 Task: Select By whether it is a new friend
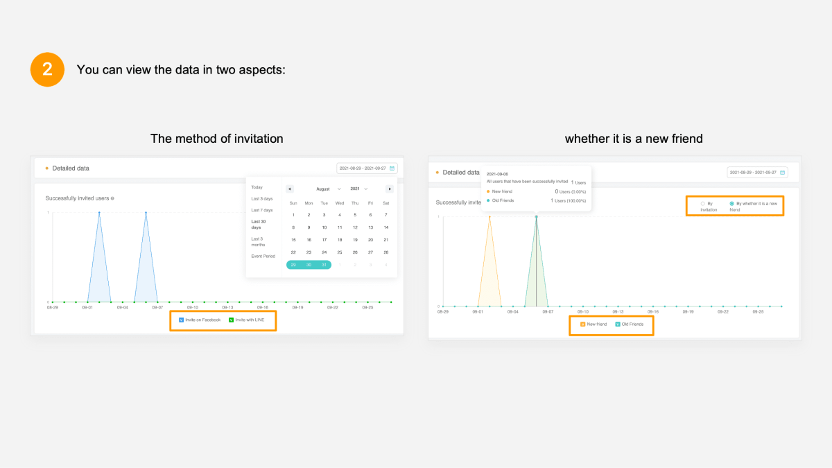click(x=731, y=204)
